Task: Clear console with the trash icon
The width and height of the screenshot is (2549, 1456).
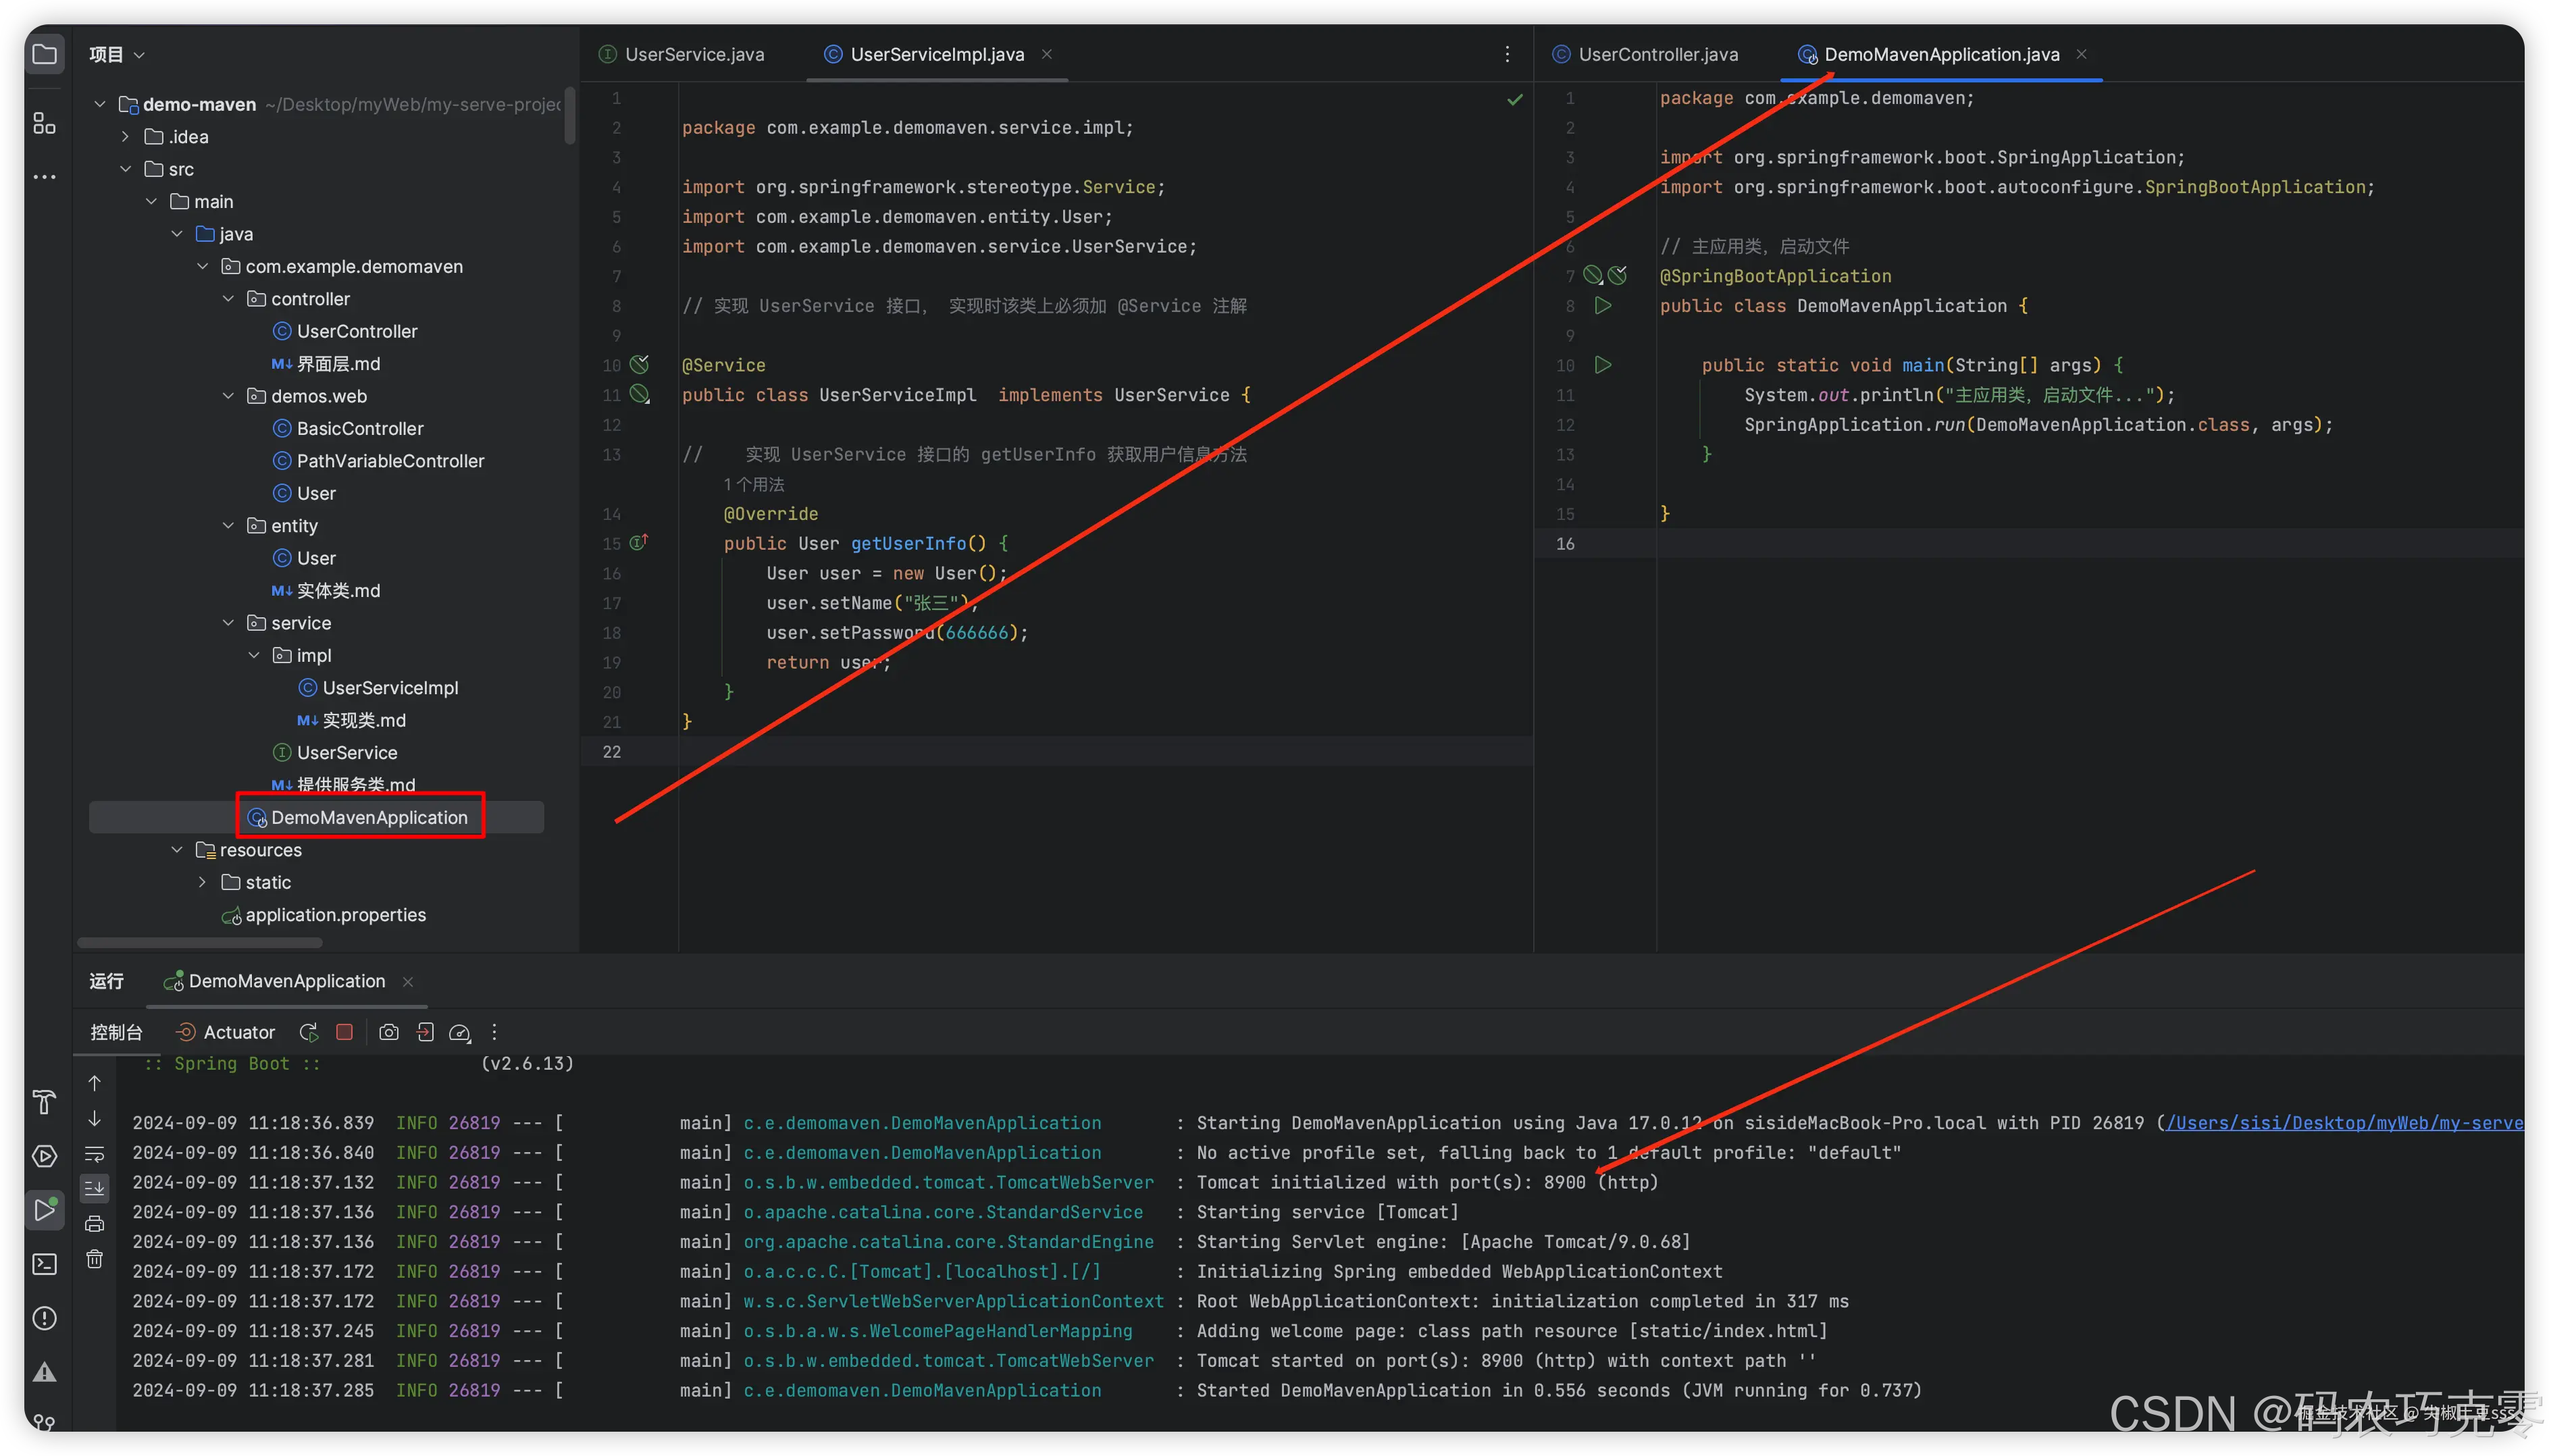Action: click(95, 1259)
